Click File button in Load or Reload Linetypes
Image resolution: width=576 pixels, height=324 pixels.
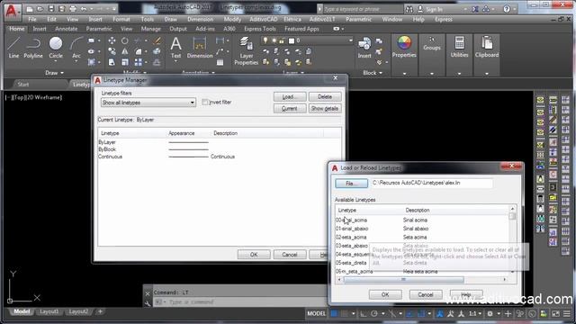351,184
